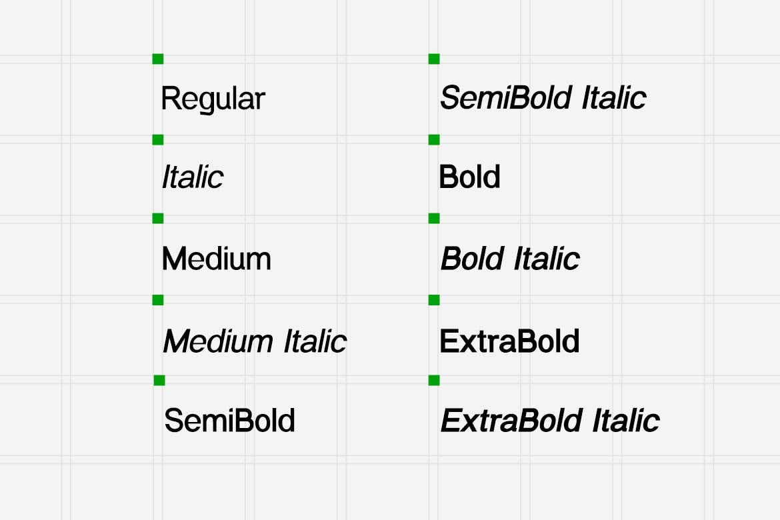Select the Bold Italic text sample
Image resolution: width=780 pixels, height=520 pixels.
[511, 259]
